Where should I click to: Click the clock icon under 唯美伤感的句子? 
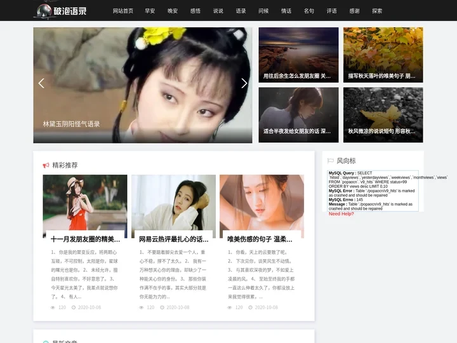250,307
